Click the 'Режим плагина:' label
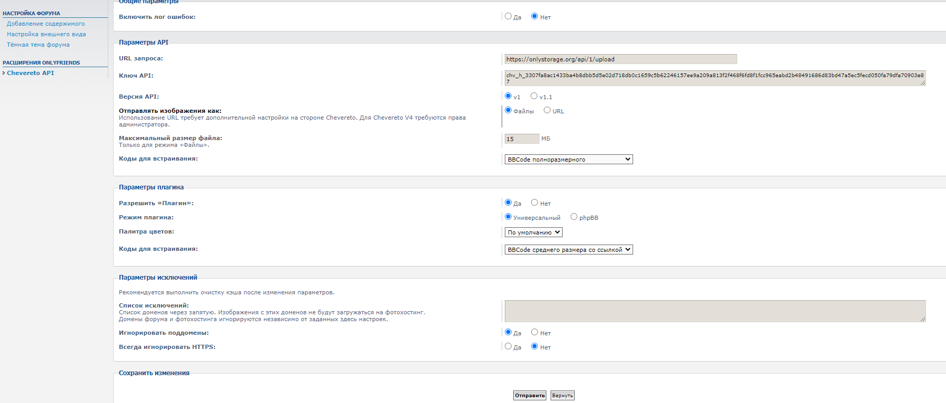Screen dimensions: 946x403 146,217
